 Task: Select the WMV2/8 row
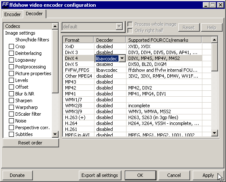(137, 106)
